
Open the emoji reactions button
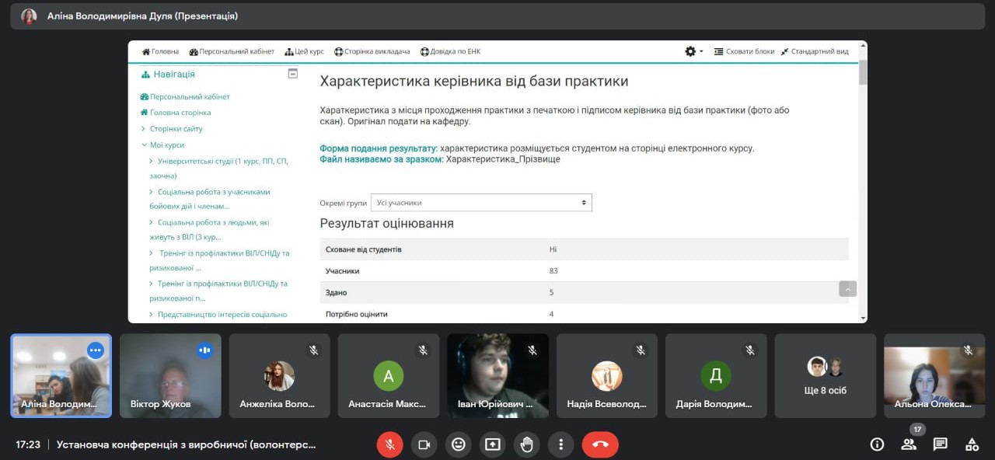point(459,444)
